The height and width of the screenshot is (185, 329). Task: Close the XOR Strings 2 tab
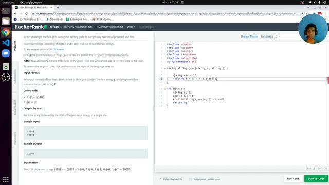pos(51,8)
